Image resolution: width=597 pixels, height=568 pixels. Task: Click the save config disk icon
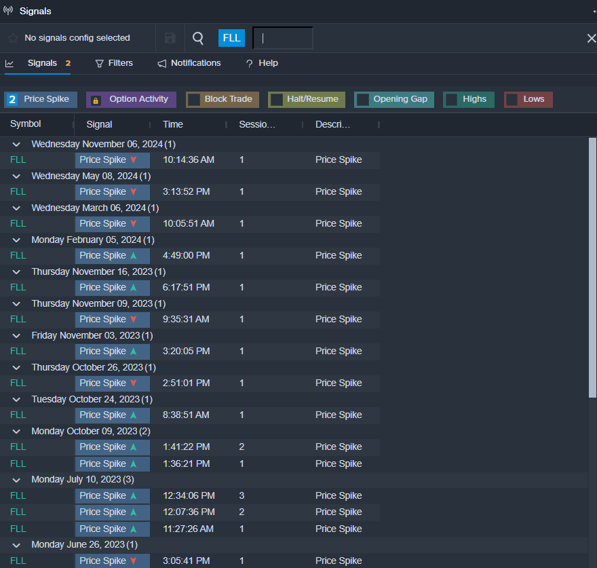[x=170, y=38]
